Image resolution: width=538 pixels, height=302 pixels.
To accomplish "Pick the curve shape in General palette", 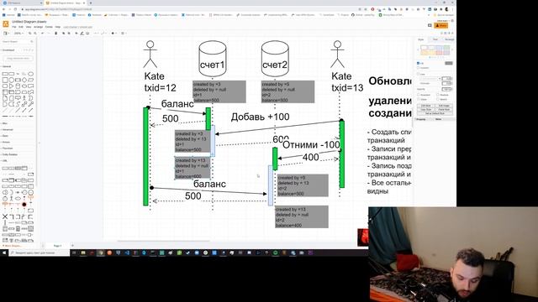I will (18, 105).
